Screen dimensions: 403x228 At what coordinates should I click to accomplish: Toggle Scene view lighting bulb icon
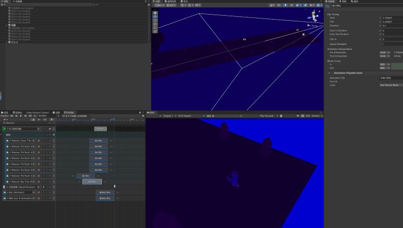pyautogui.click(x=285, y=5)
